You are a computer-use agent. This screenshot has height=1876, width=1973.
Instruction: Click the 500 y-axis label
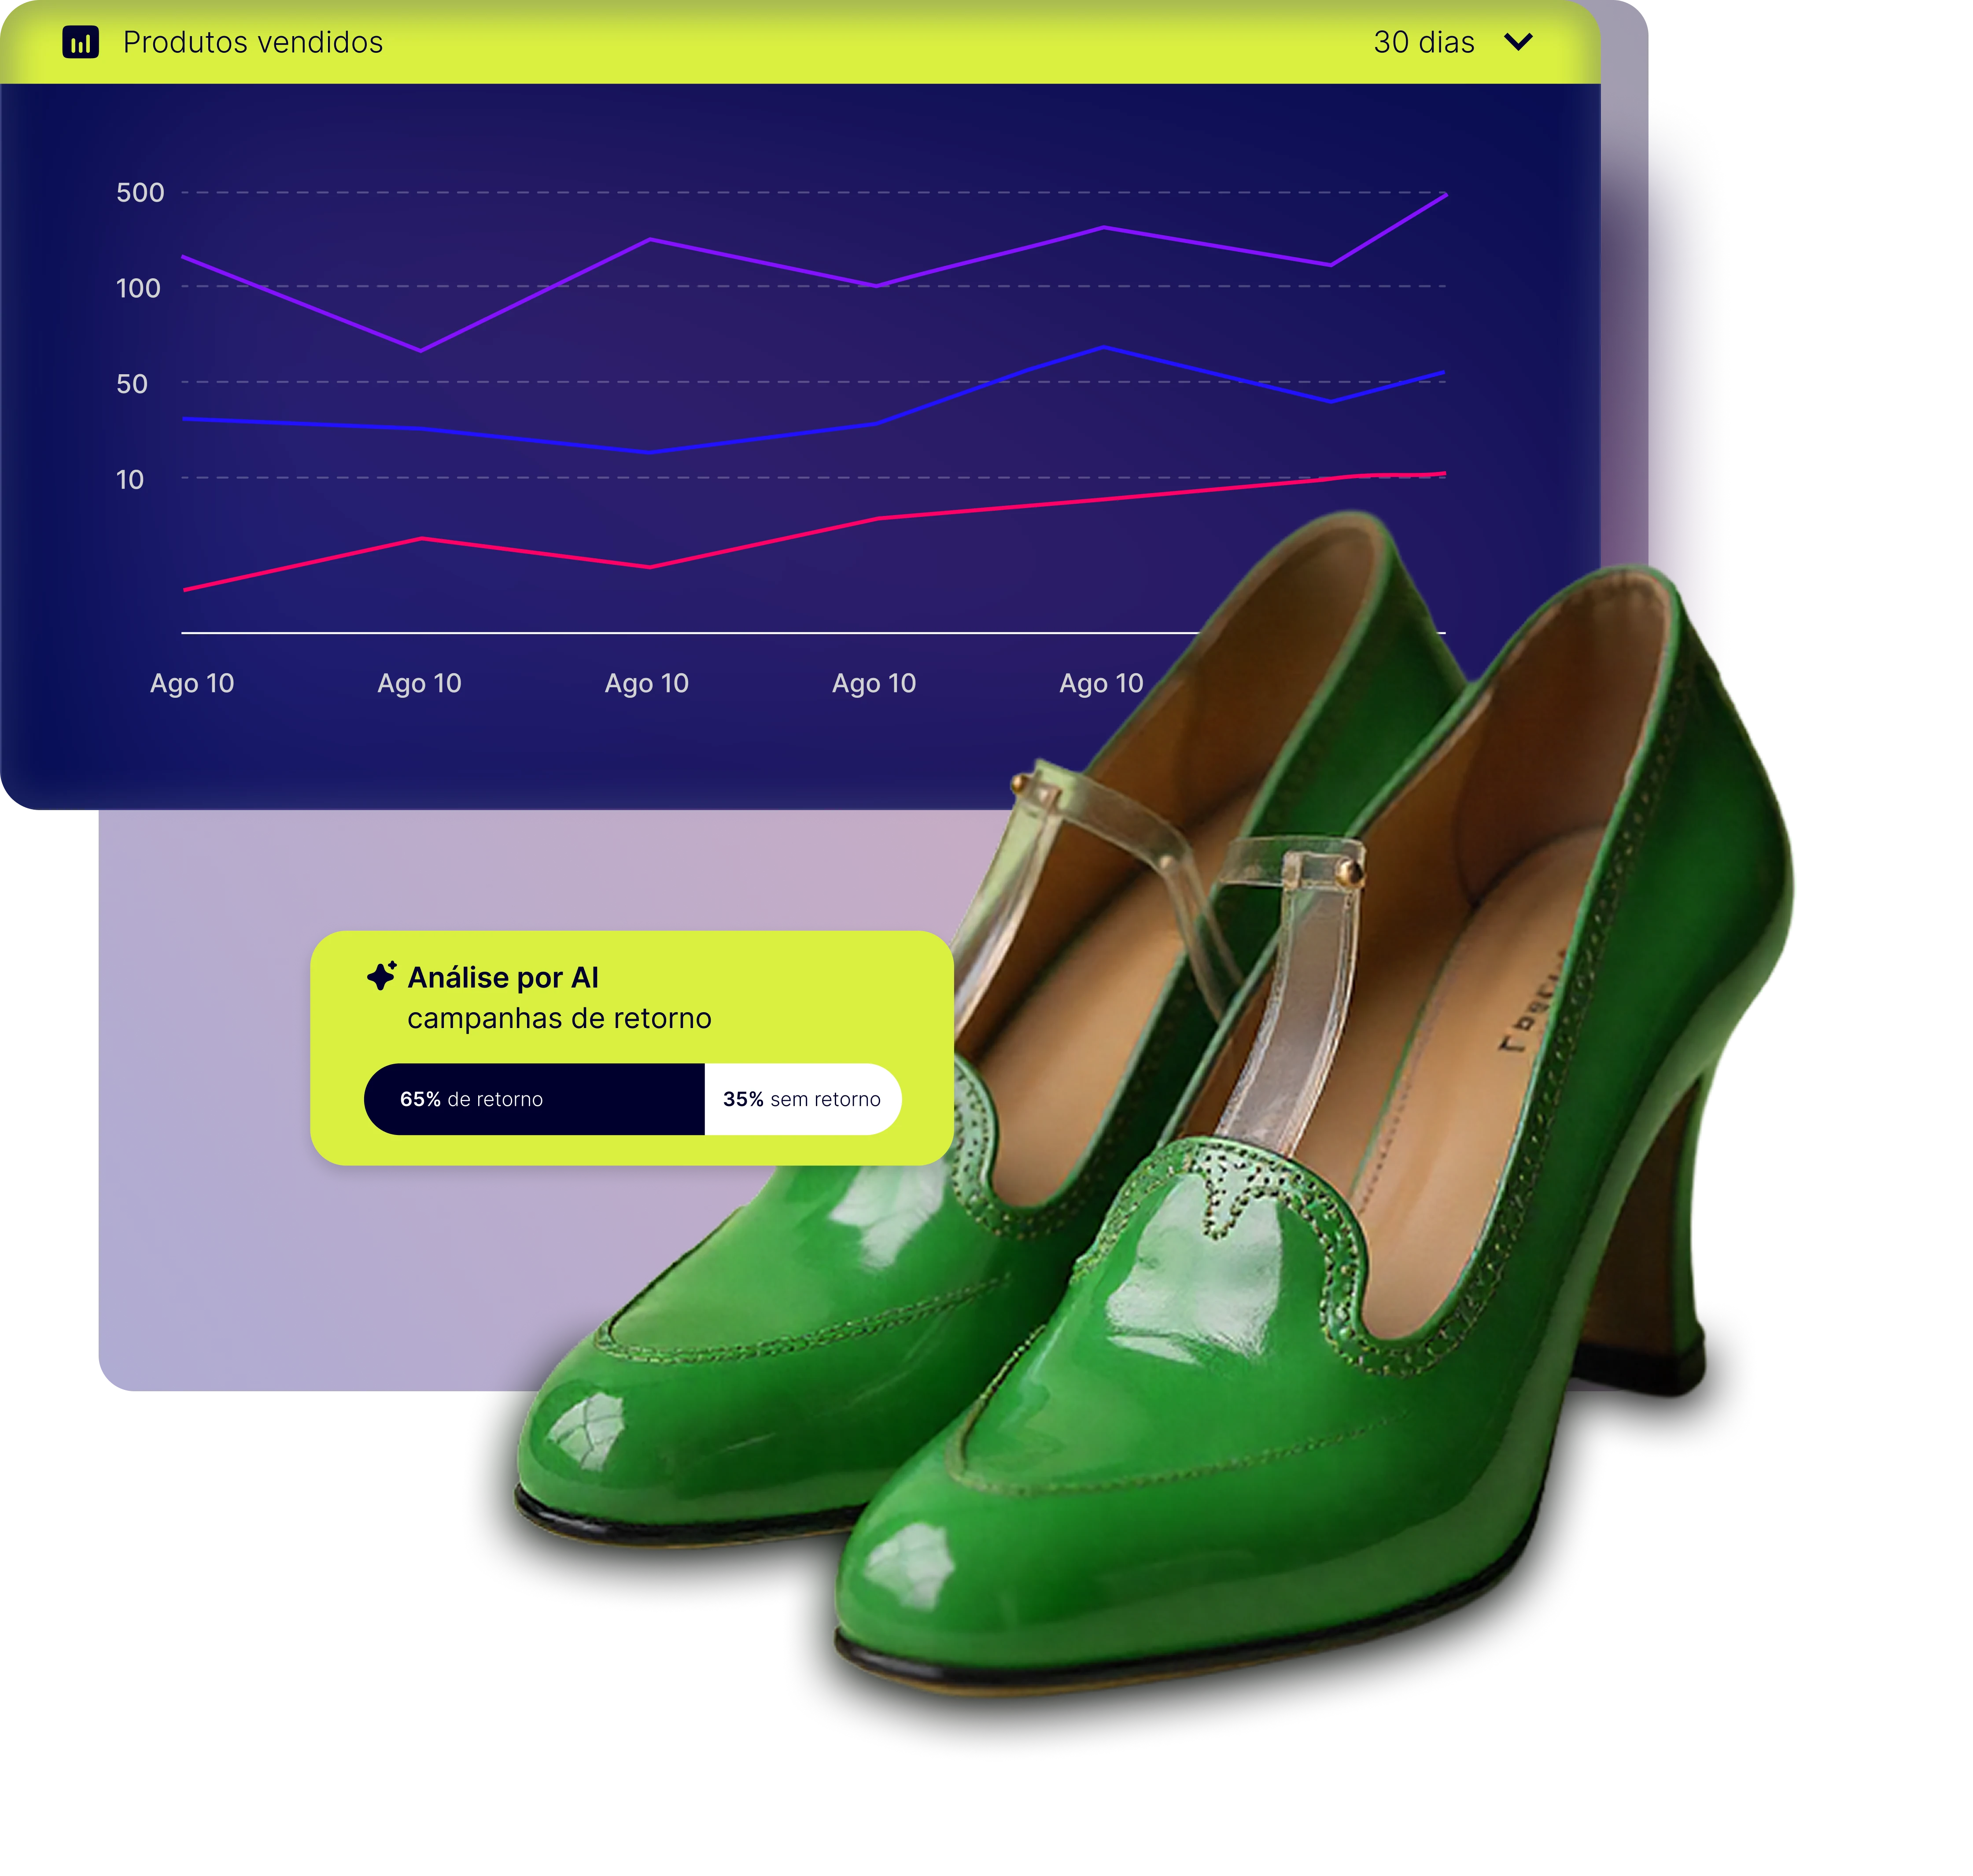[x=140, y=192]
